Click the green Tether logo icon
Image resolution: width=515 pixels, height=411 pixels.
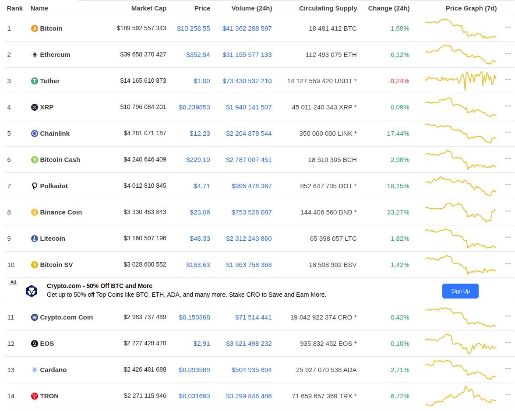[35, 81]
